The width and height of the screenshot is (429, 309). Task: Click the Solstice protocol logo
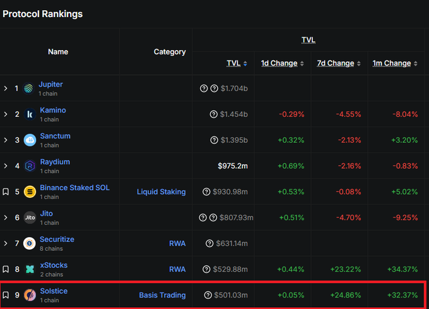coord(30,295)
